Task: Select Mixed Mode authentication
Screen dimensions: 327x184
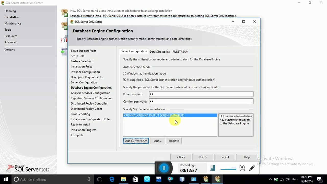Action: tap(169, 80)
